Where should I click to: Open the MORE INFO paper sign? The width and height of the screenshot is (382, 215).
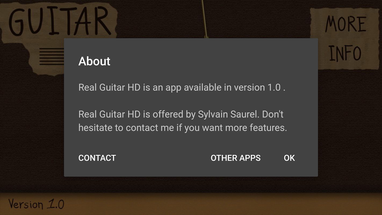346,38
